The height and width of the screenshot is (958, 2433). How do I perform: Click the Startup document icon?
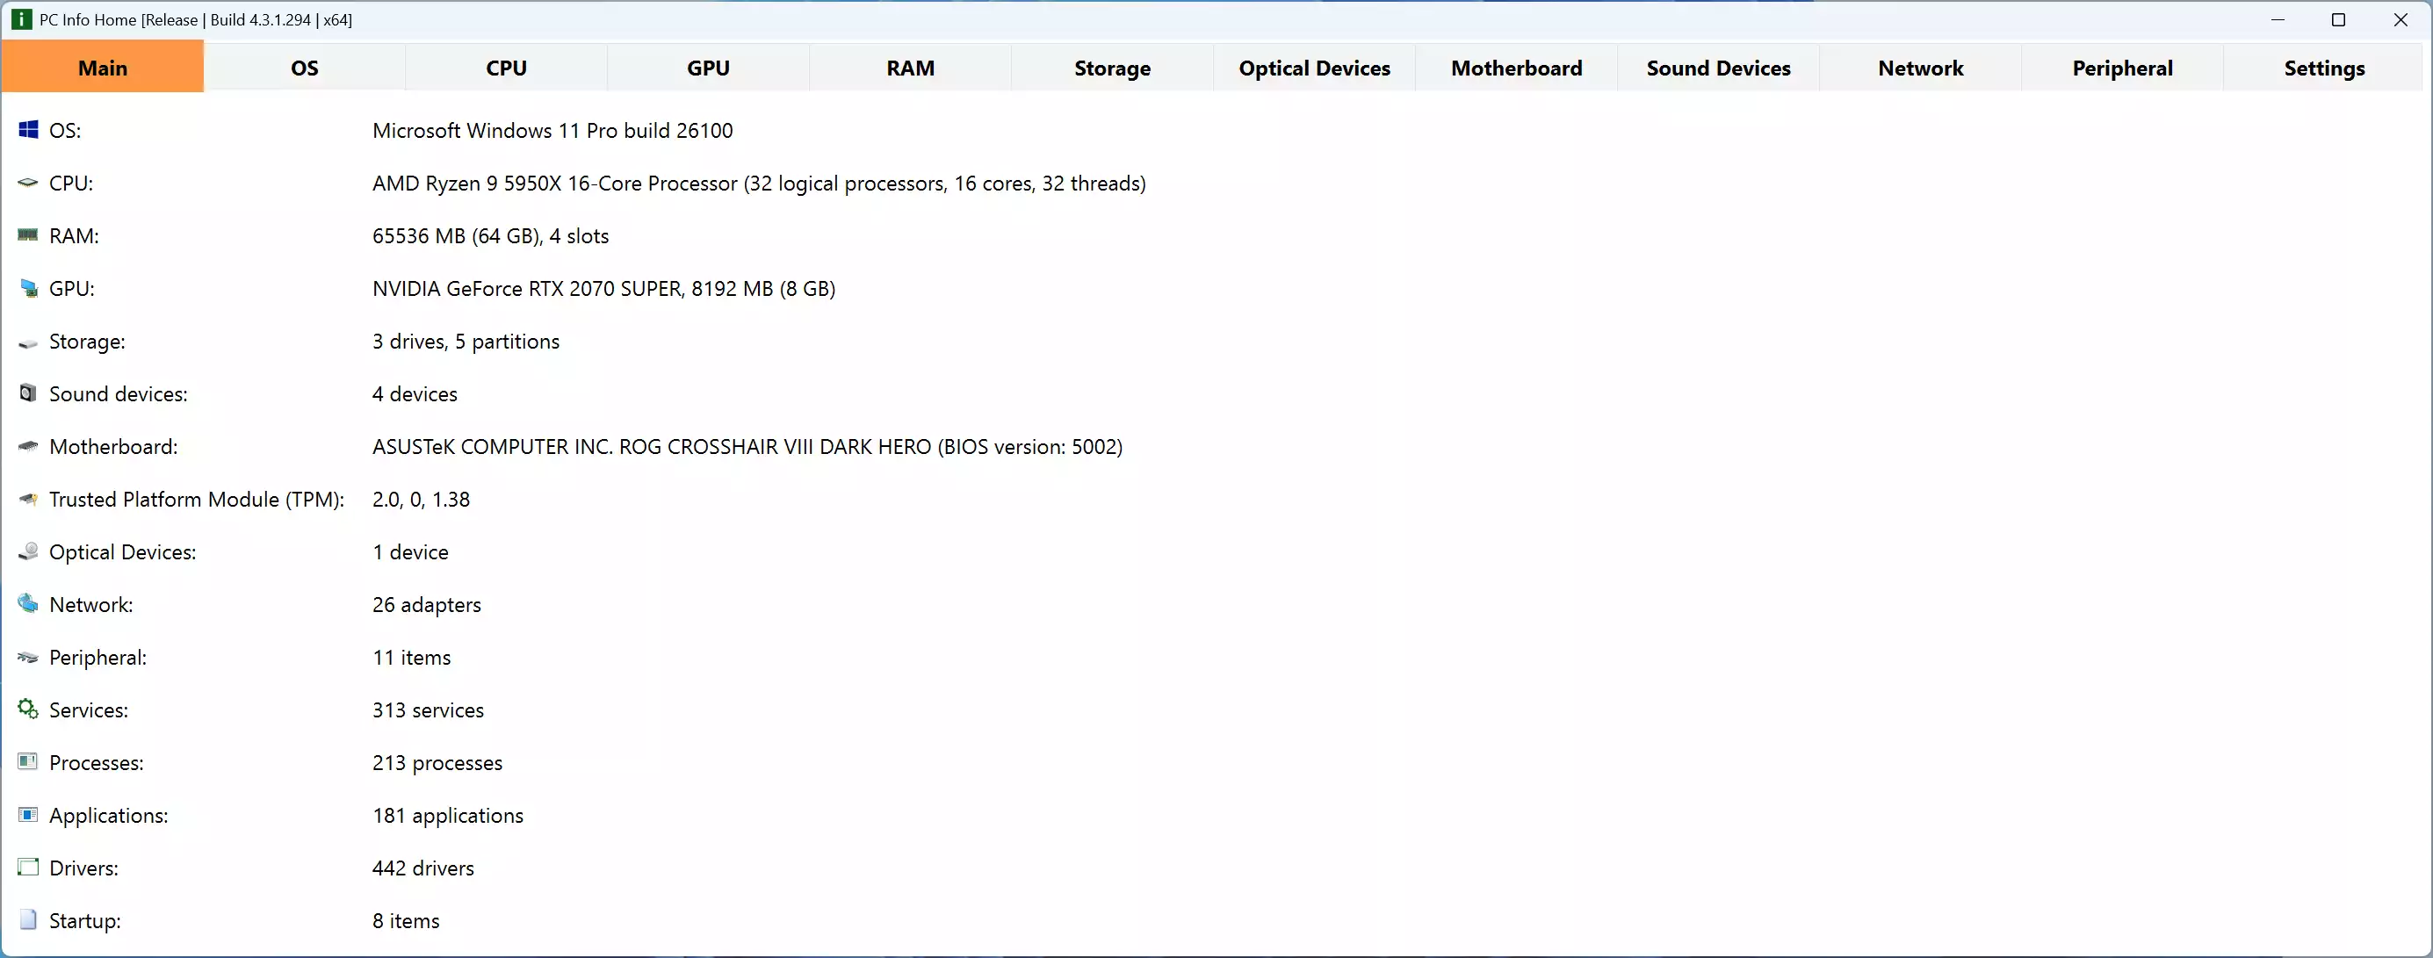[28, 920]
